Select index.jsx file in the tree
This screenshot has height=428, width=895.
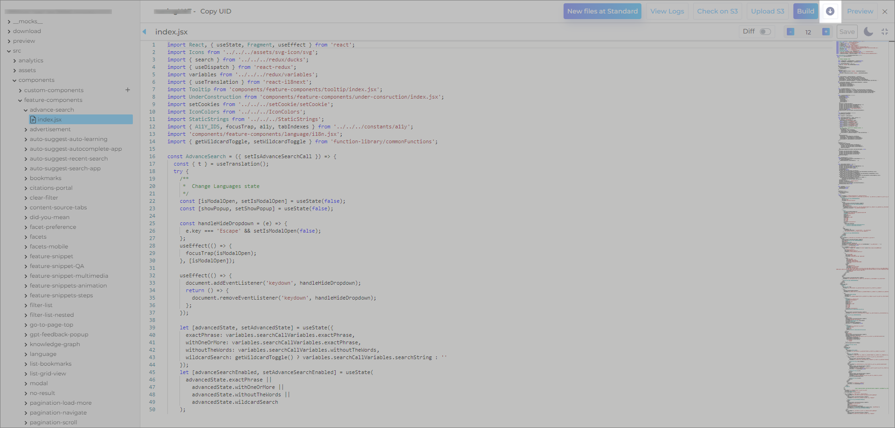(49, 120)
